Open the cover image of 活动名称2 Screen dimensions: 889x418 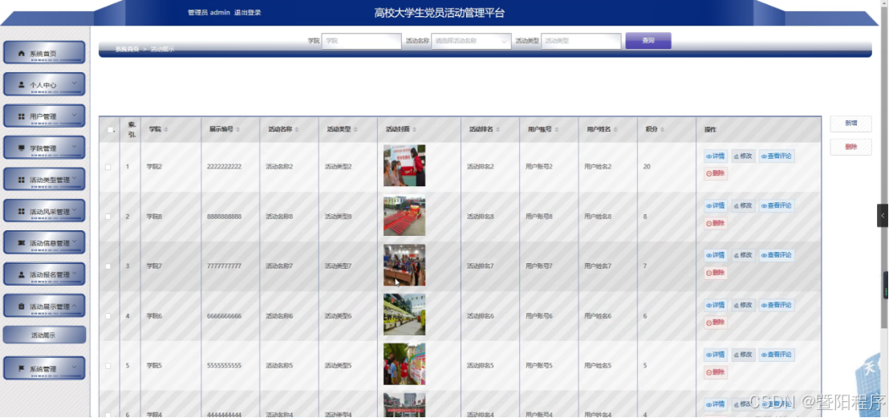[x=404, y=165]
